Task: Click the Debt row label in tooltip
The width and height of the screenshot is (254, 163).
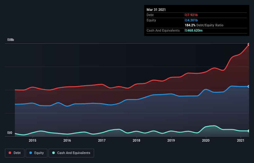Action: coord(150,15)
